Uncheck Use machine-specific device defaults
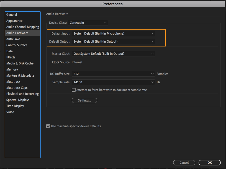This screenshot has height=169, width=226. 48,126
